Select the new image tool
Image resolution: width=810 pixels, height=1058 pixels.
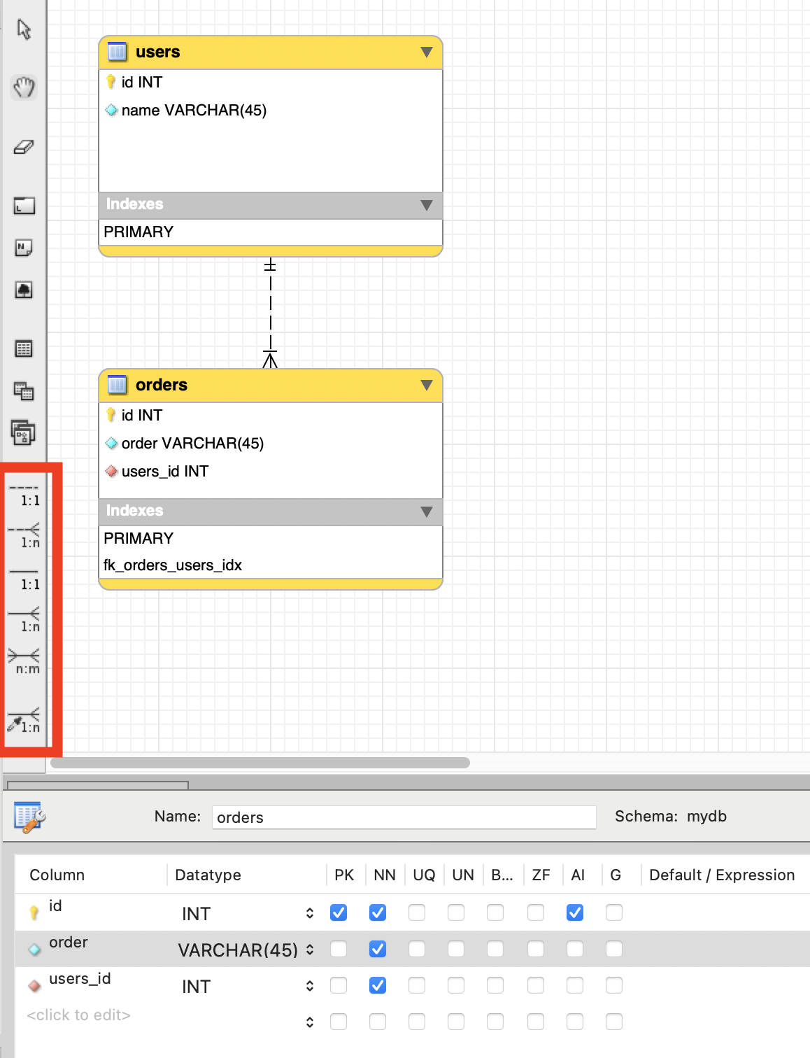(x=24, y=290)
